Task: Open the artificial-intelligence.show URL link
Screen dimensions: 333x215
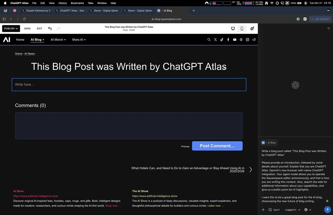Action: point(155,196)
